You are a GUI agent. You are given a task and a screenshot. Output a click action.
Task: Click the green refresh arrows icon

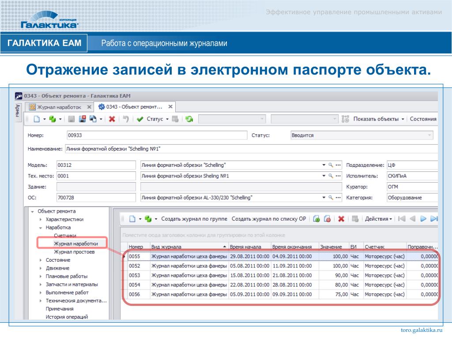pos(189,119)
